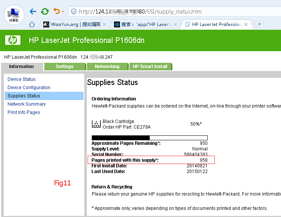This screenshot has height=217, width=281.
Task: Click the security shield icon in the address bar
Action: coord(74,12)
